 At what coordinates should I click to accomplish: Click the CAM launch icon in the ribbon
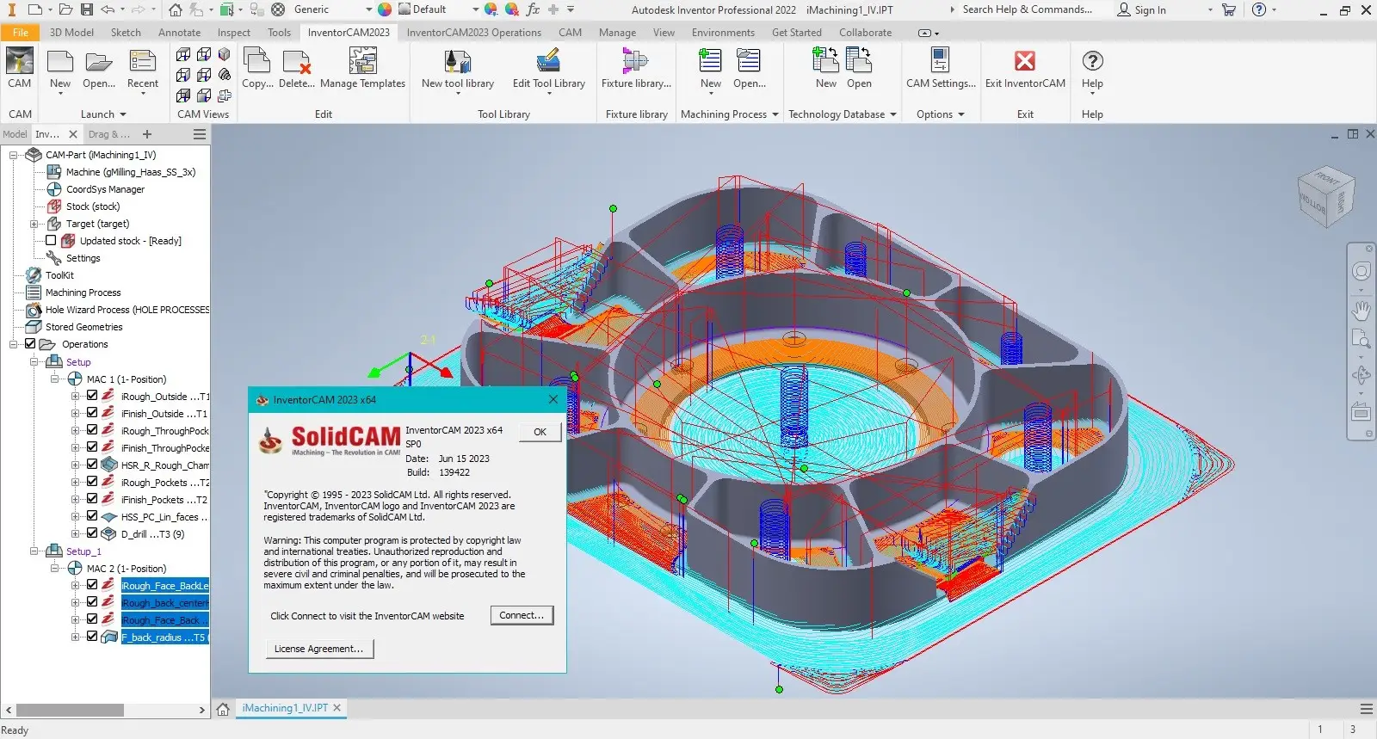(x=20, y=62)
